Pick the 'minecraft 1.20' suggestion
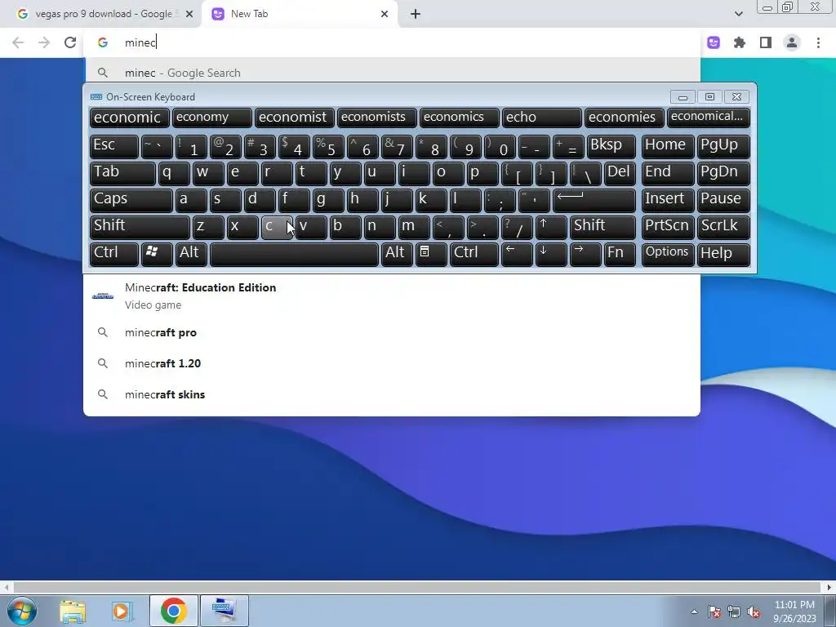This screenshot has width=836, height=627. tap(392, 363)
